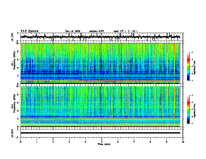
Task: Click the flat black ch.3 voltage trace
Action: click(x=100, y=133)
